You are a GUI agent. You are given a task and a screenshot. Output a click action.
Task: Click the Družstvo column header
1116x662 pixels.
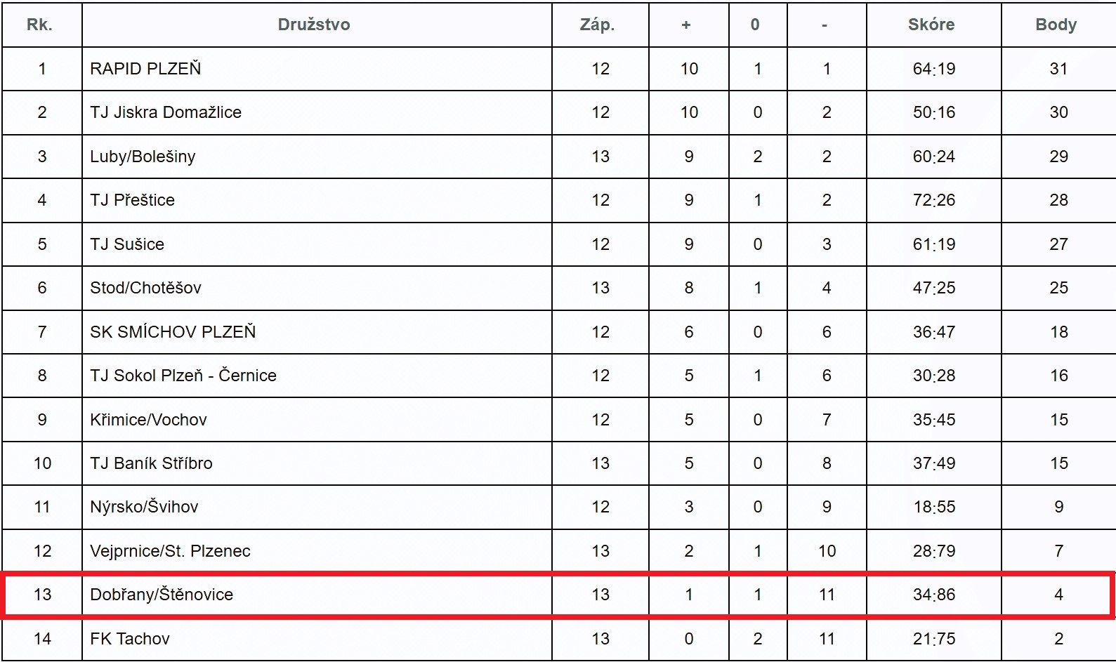[313, 25]
